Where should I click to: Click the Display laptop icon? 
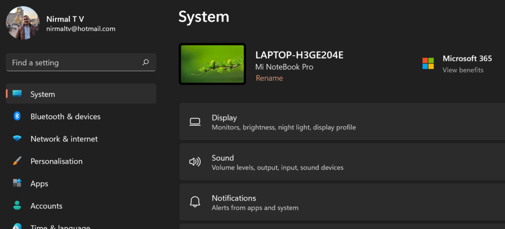coord(195,122)
